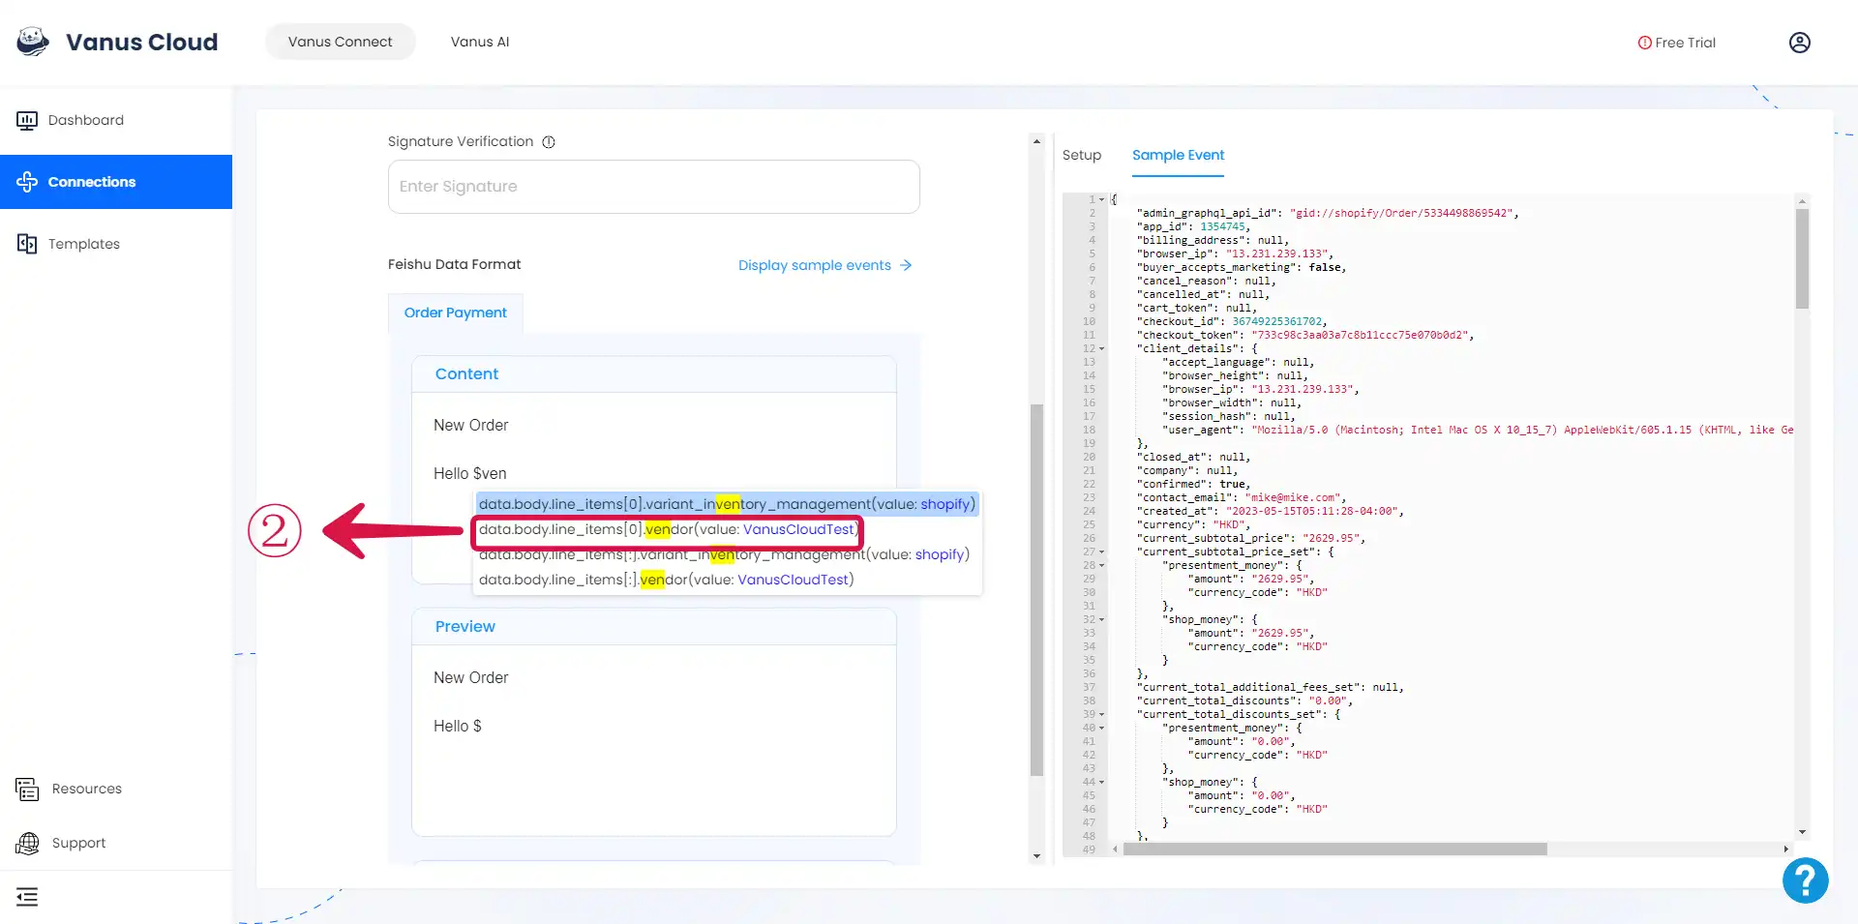Click the JSON editor horizontal scrollbar thumb

click(1334, 849)
